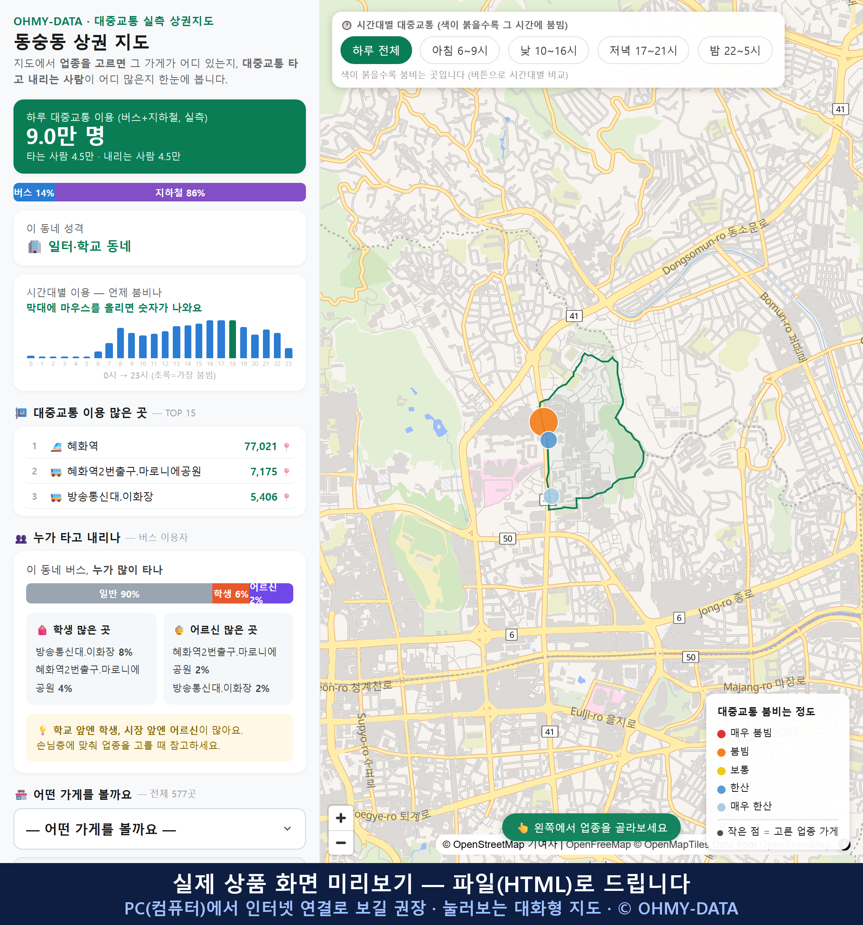Click the 왼쪽에서 업종을 골라보세요 prompt button

(x=591, y=827)
